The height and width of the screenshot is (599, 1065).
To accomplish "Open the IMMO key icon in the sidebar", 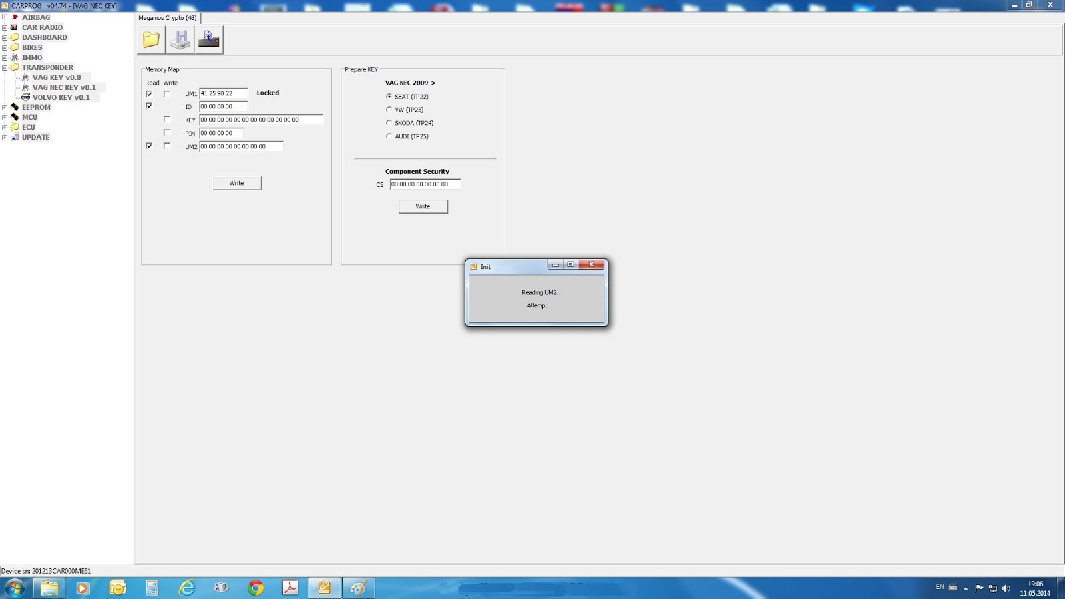I will tap(15, 57).
